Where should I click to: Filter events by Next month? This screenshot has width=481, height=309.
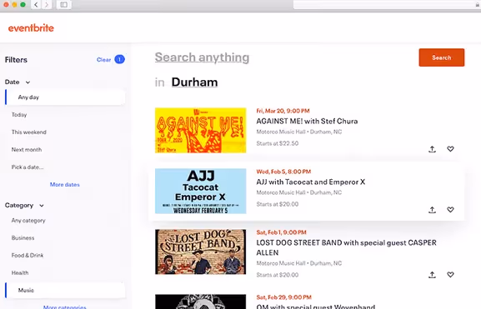tap(27, 150)
